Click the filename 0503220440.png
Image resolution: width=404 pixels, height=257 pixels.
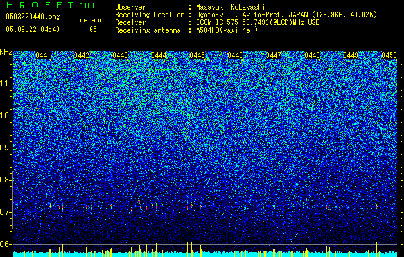[33, 17]
